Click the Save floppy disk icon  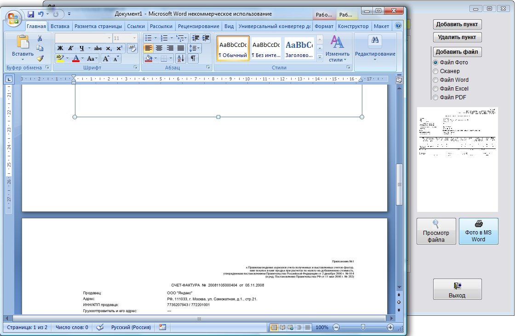pos(31,14)
